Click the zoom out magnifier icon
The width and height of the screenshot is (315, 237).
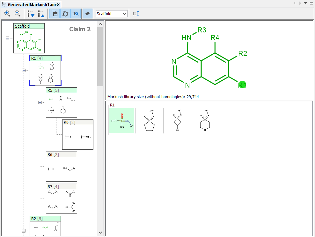point(18,14)
